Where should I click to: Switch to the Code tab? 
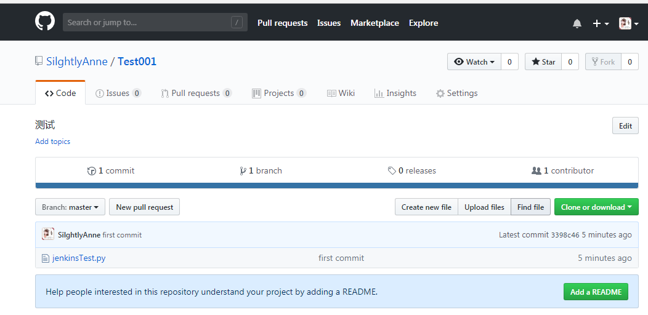[60, 94]
